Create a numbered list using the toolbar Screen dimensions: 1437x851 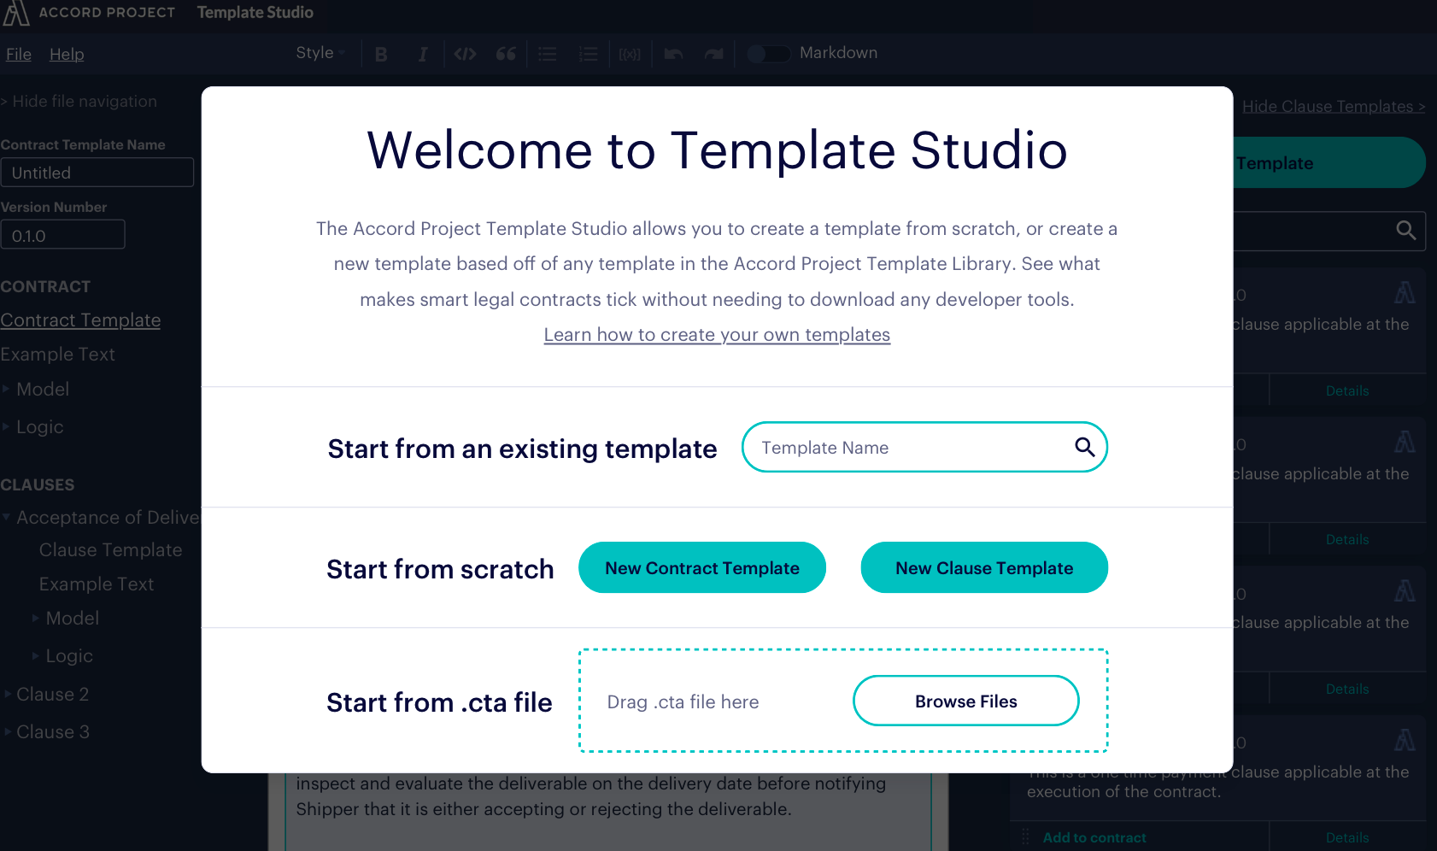(588, 53)
